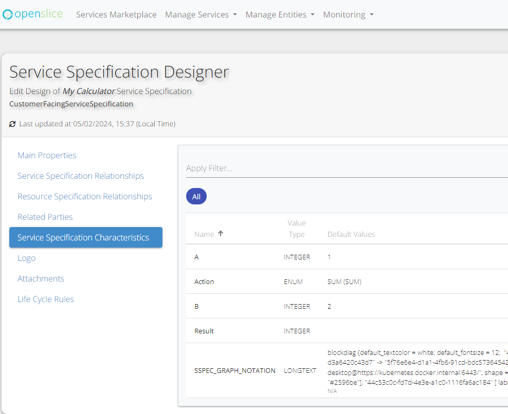Click the Action characteristic row
Screen dimensions: 508x414
pyautogui.click(x=204, y=282)
